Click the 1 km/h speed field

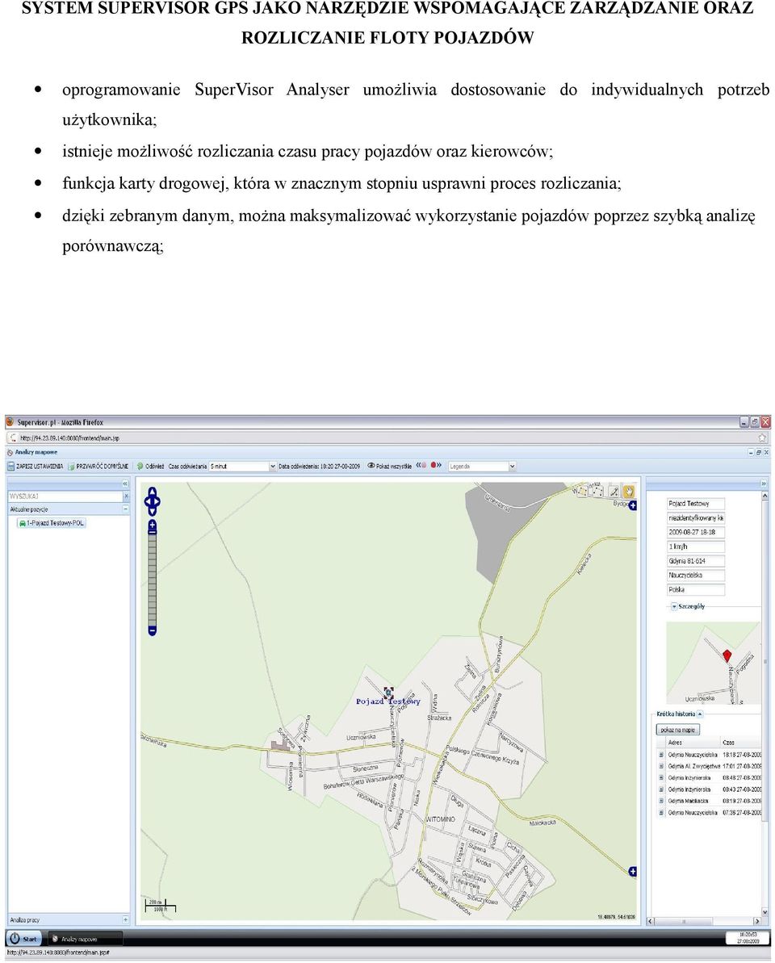point(696,546)
